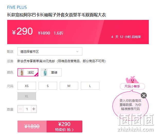Image resolution: width=156 pixels, height=134 pixels.
Task: Select the 草绿 color option
Action: tap(51, 72)
